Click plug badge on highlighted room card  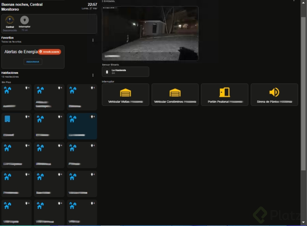pyautogui.click(x=93, y=117)
